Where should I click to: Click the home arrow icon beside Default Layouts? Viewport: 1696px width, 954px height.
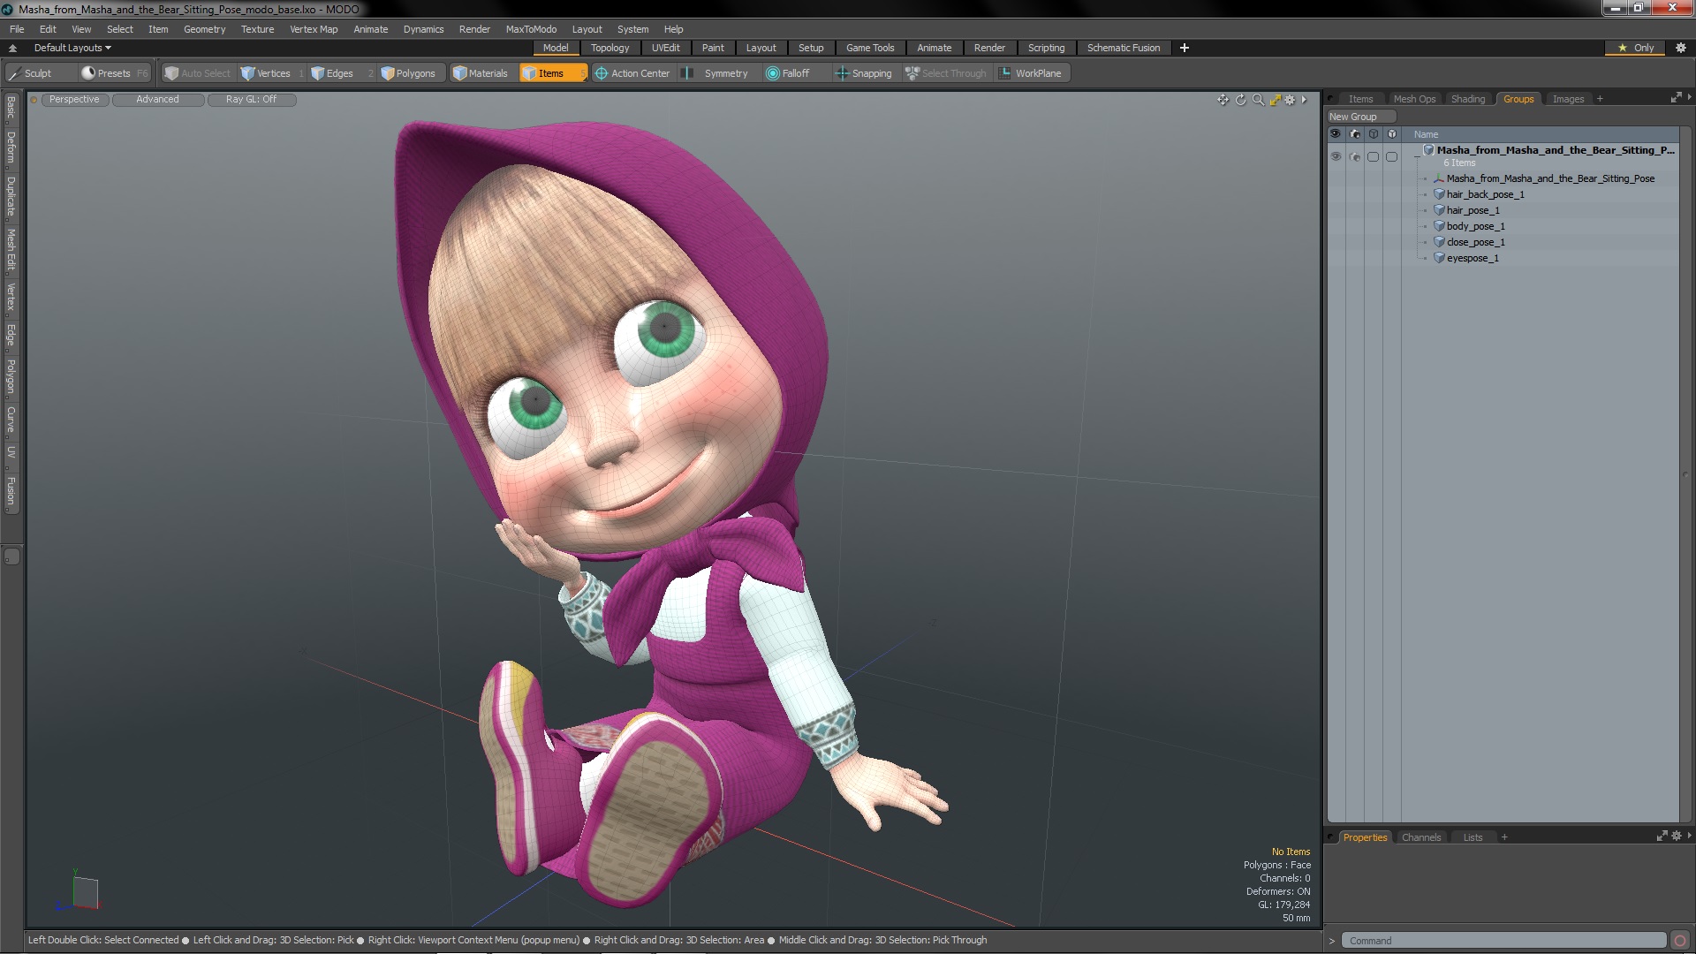coord(12,48)
